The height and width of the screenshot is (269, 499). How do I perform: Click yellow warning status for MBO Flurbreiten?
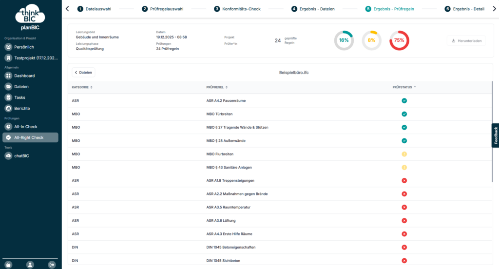[x=404, y=154]
